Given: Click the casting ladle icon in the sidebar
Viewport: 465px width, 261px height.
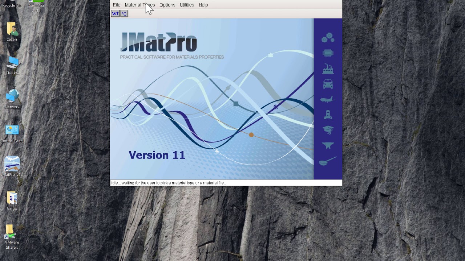Looking at the screenshot, I should (x=328, y=161).
